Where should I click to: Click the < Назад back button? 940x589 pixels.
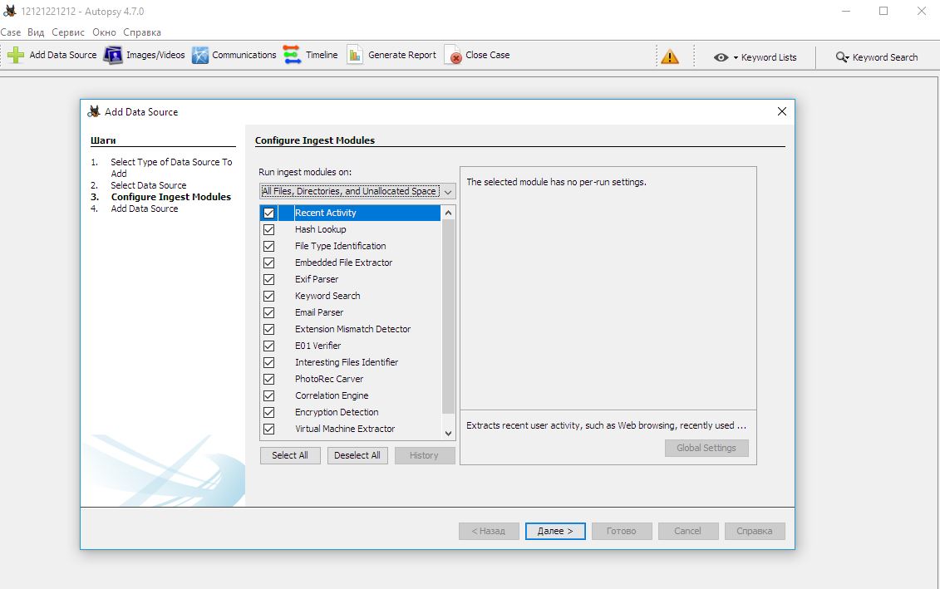489,531
